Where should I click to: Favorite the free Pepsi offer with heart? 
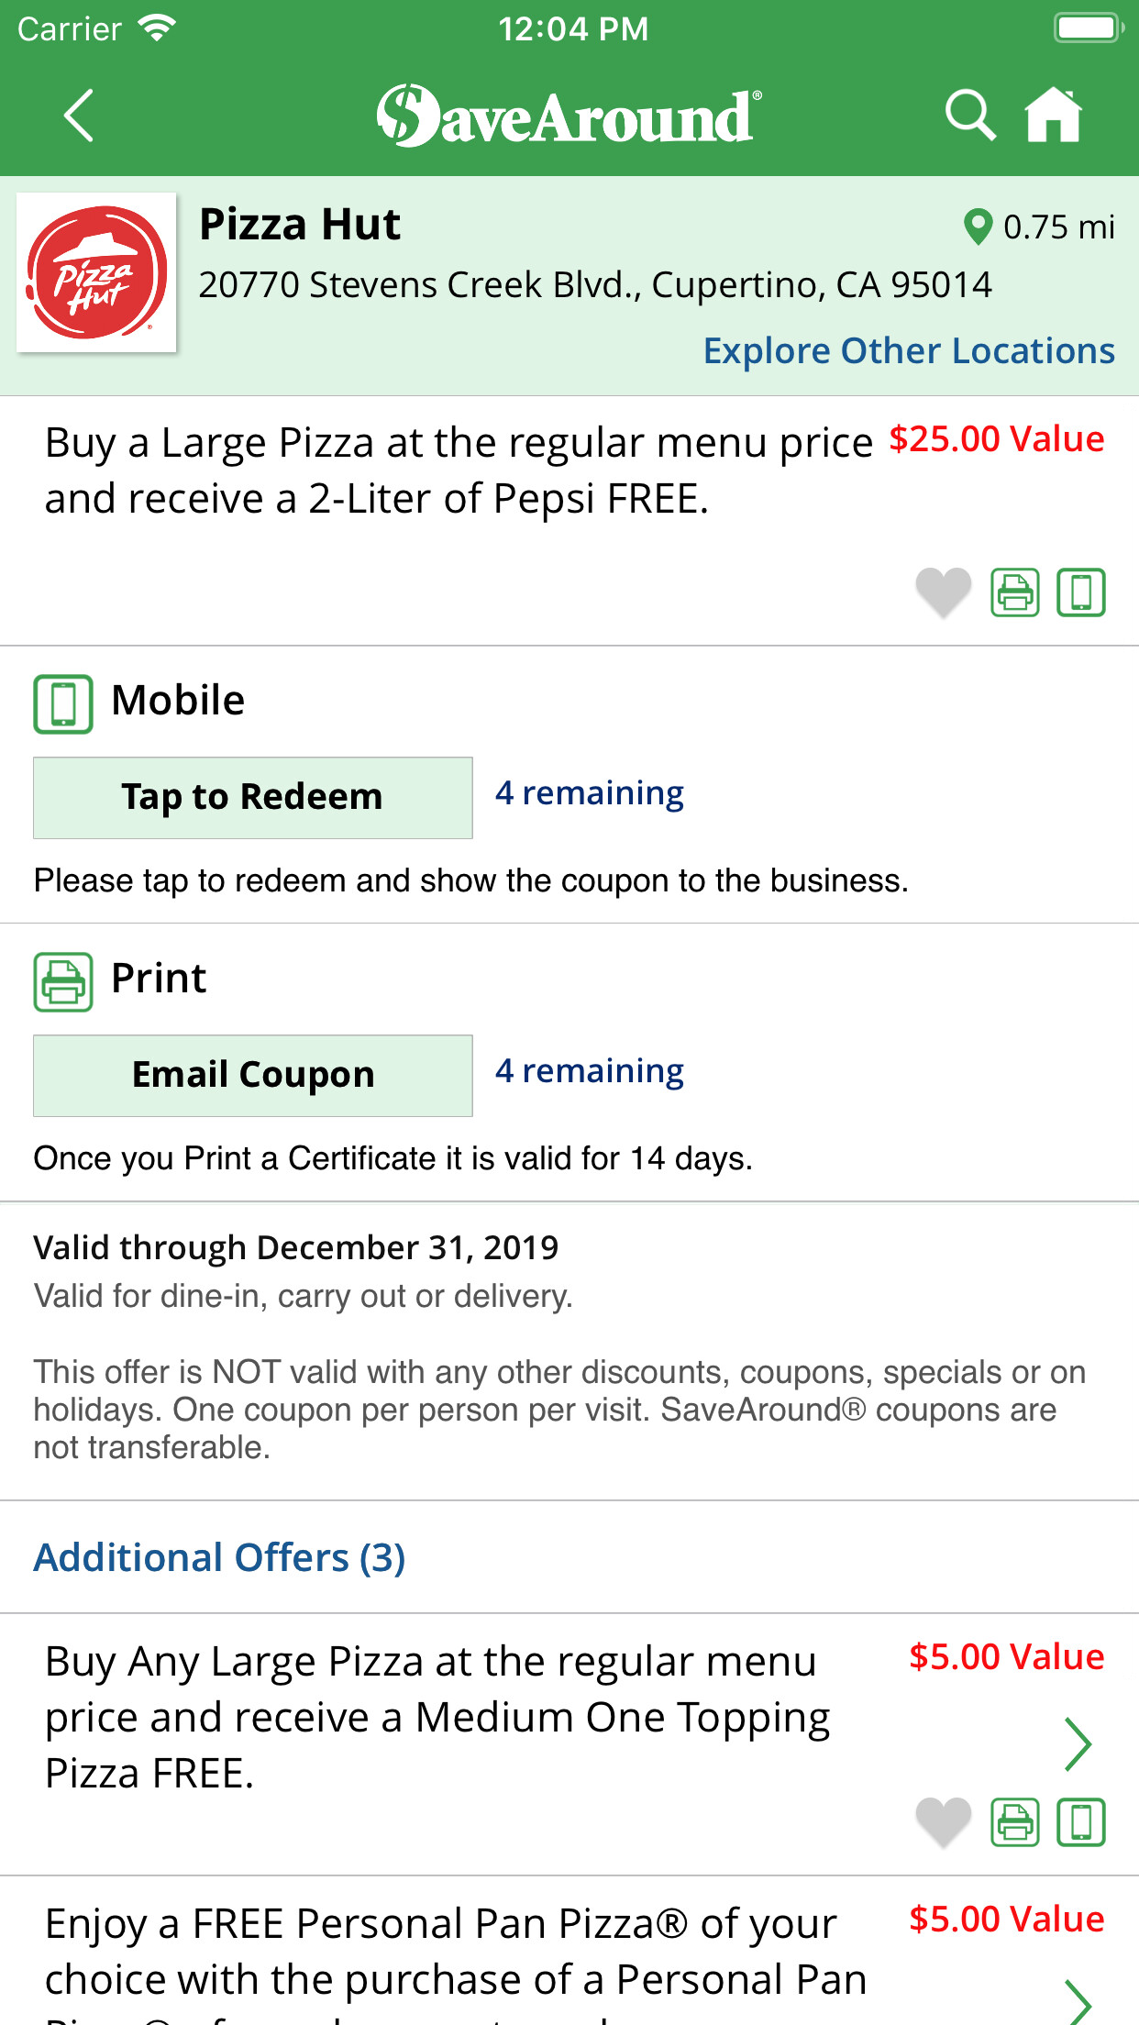943,592
